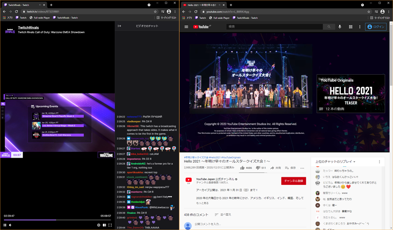Mute the Twitch player volume

click(x=10, y=225)
